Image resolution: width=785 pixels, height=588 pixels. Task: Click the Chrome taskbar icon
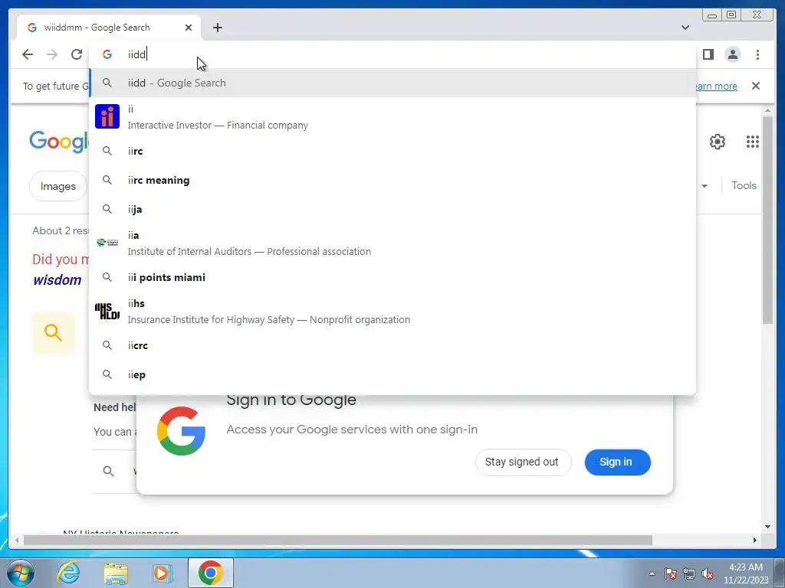(210, 573)
